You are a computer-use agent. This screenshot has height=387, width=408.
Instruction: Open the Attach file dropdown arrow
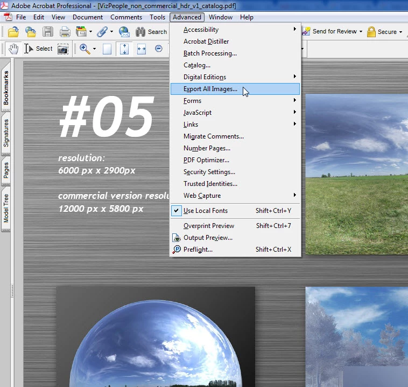[111, 32]
